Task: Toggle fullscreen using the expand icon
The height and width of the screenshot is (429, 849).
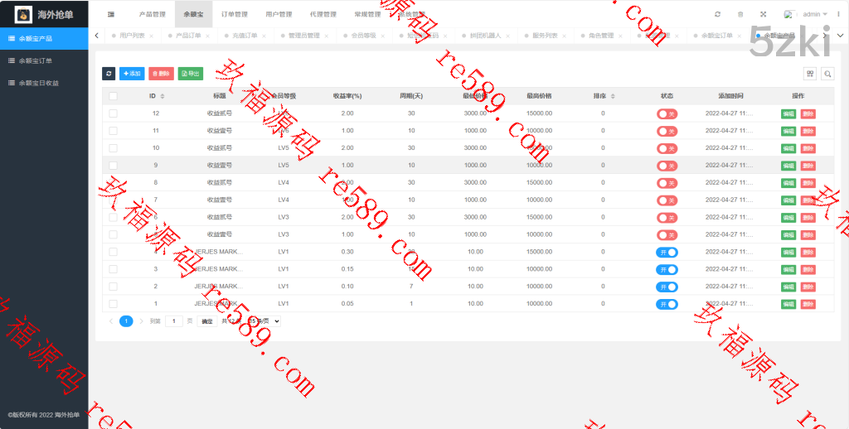Action: click(x=763, y=14)
